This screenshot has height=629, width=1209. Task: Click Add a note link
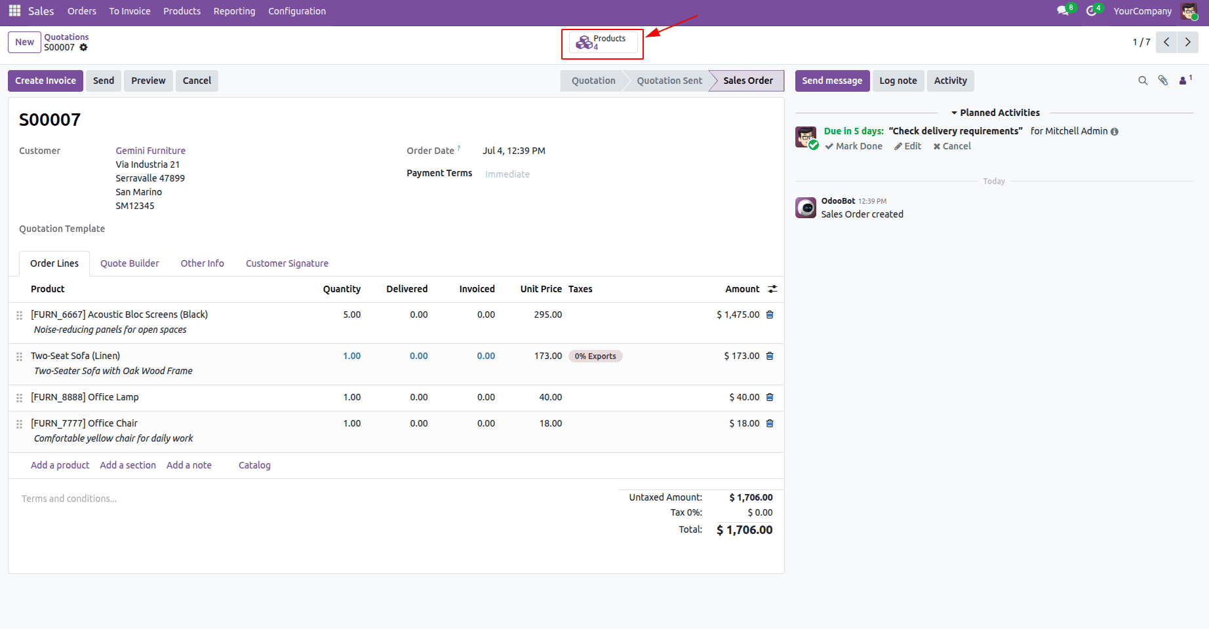coord(189,465)
